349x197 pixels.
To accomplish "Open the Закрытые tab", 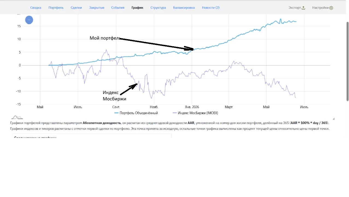I will pos(97,8).
